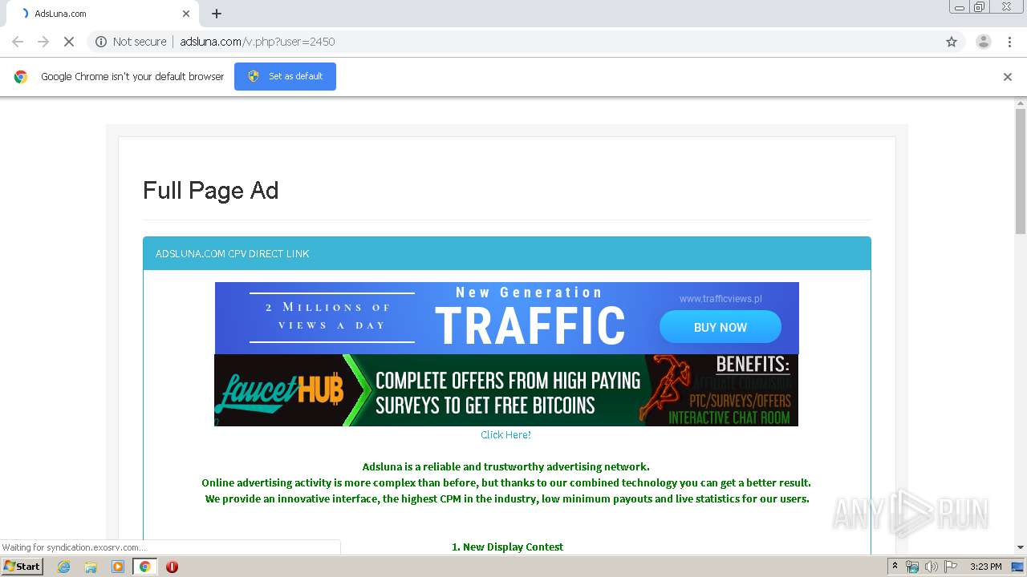Click the browser back arrow
Viewport: 1027px width, 577px height.
[18, 42]
